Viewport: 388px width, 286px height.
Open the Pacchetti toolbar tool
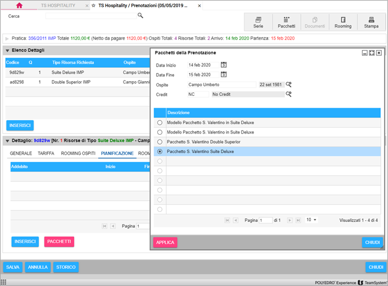tap(286, 22)
